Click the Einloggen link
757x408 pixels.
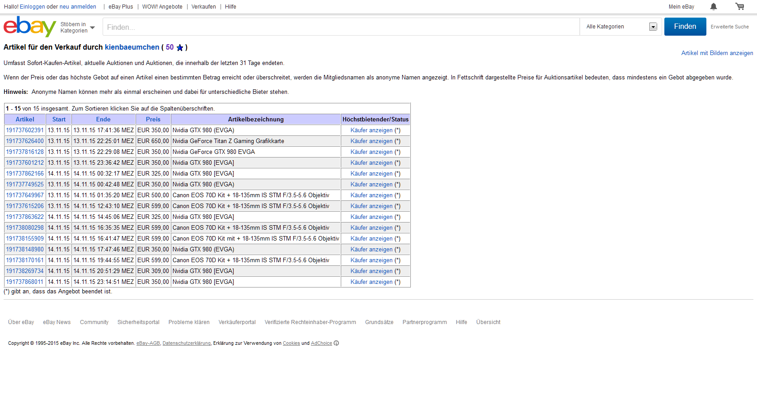(x=33, y=7)
